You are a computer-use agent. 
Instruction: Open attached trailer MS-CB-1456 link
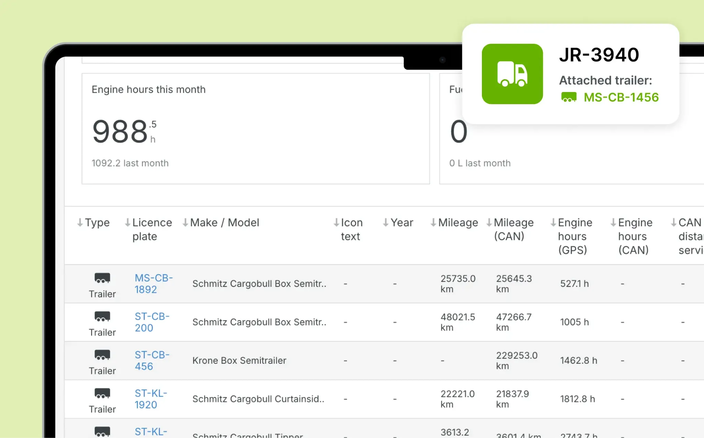[621, 97]
